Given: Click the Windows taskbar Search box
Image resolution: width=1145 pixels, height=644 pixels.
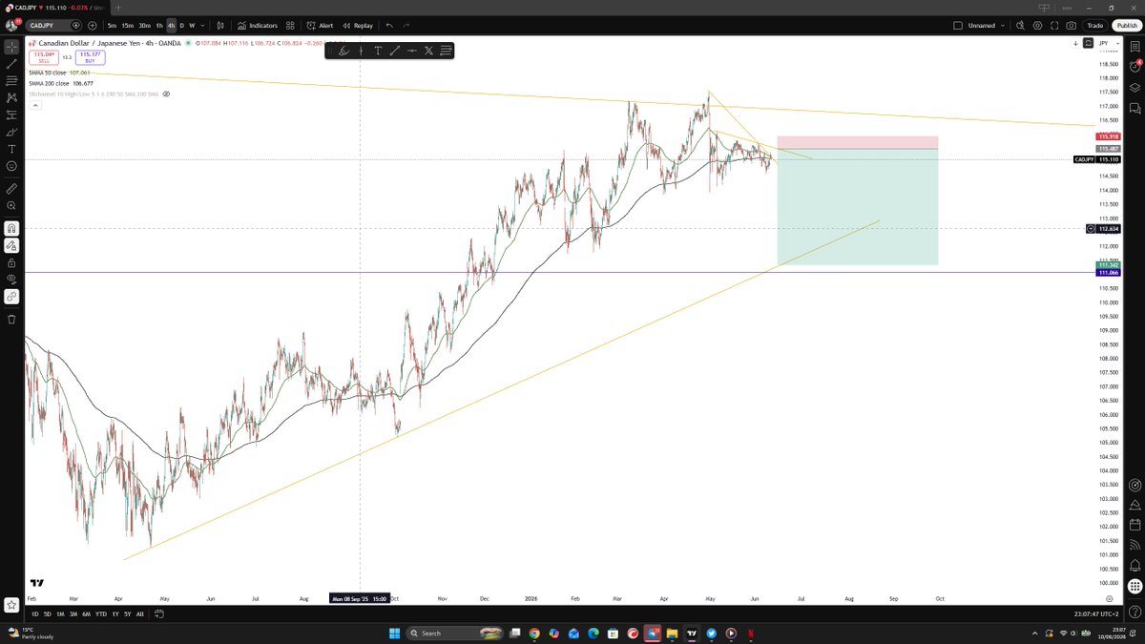Looking at the screenshot, I should coord(456,633).
